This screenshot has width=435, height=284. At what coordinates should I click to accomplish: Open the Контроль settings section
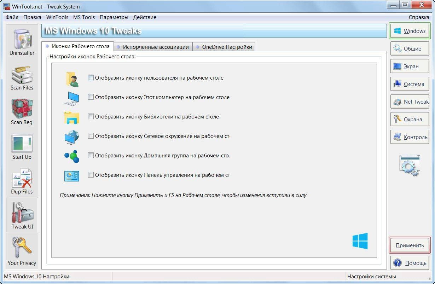410,137
